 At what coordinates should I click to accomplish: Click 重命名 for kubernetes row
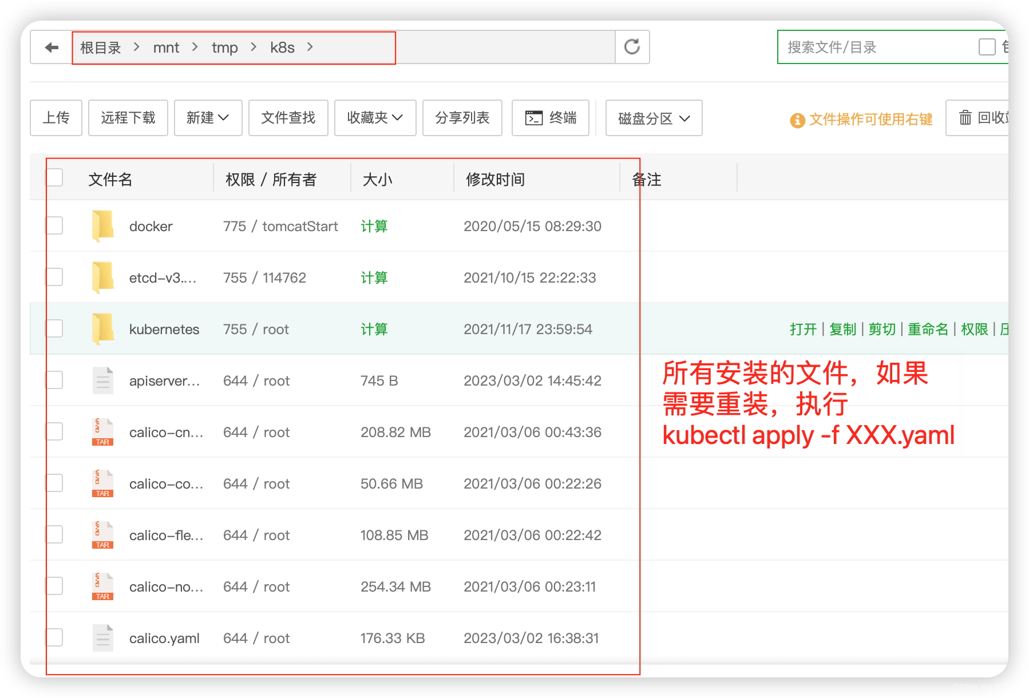pos(928,330)
